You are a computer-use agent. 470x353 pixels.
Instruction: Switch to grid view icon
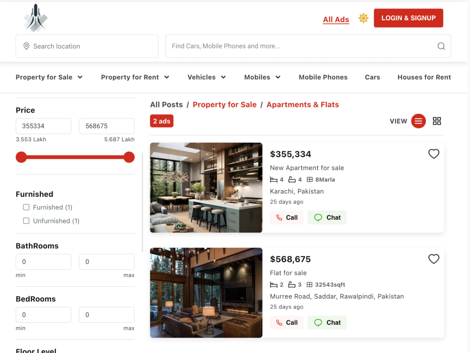(x=437, y=121)
